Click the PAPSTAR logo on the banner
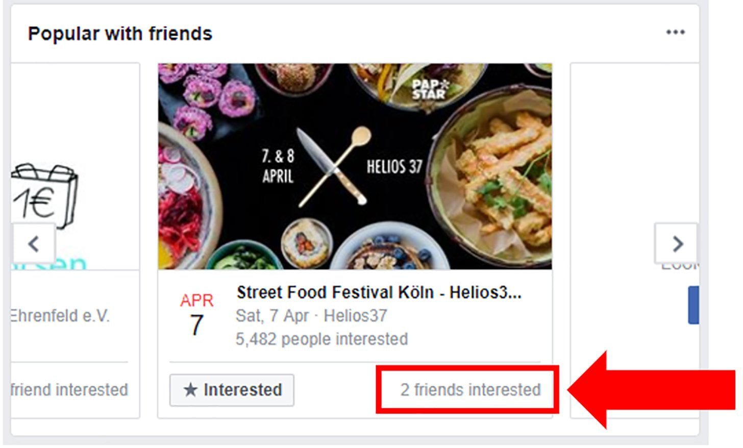Image resolution: width=743 pixels, height=448 pixels. (x=429, y=89)
